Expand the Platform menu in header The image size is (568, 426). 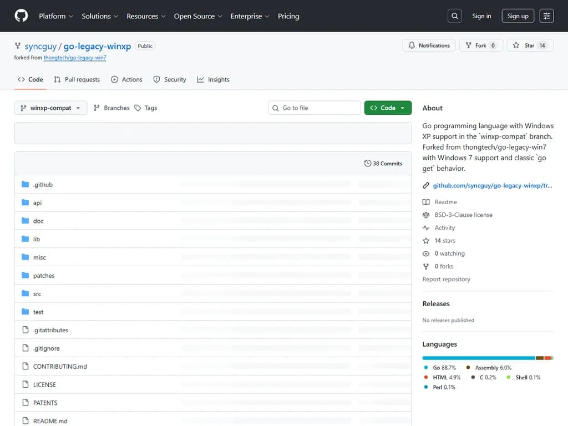55,16
